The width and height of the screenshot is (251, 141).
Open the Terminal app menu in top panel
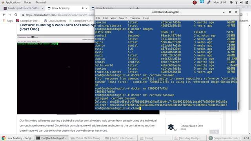click(41, 2)
